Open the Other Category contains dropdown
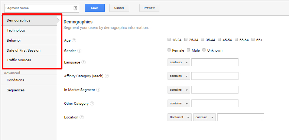The width and height of the screenshot is (289, 140). pyautogui.click(x=179, y=103)
